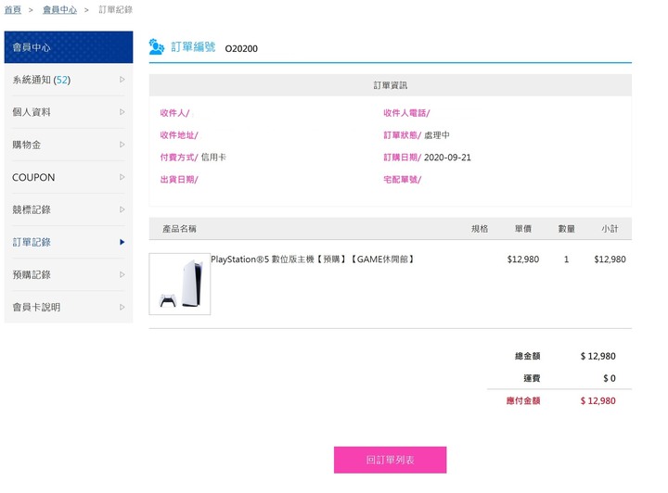668x493 pixels.
Task: Click the arrow next to 購物金
Action: click(122, 145)
